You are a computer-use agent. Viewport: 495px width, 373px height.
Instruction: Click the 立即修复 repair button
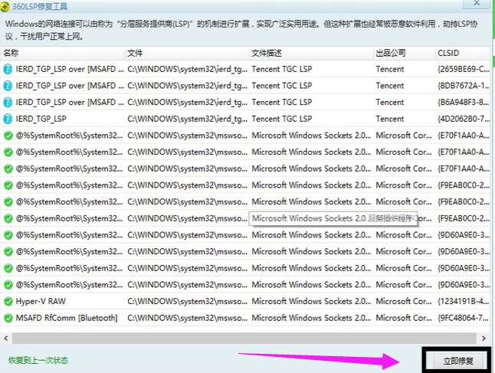coord(458,361)
